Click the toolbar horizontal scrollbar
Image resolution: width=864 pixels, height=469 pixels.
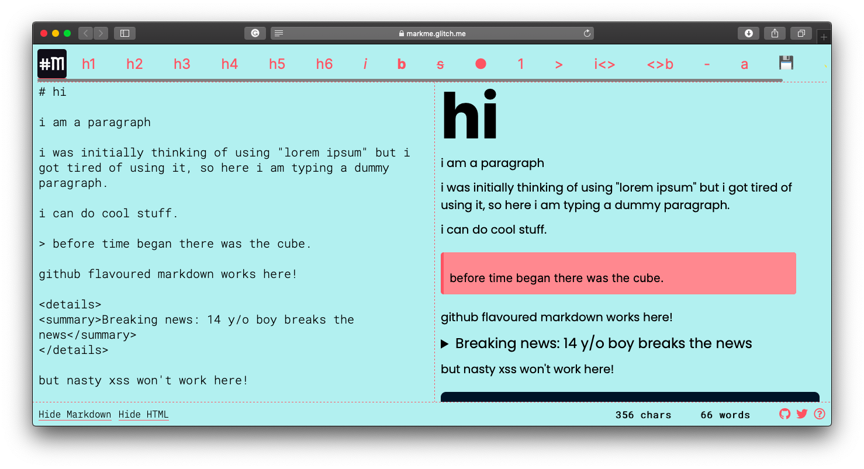(x=410, y=80)
